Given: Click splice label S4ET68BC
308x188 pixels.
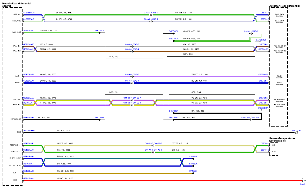Looking at the screenshot, I should (x=174, y=118).
